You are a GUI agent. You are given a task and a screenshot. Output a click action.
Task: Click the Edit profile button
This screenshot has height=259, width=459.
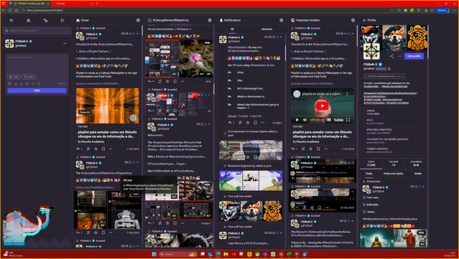(x=414, y=56)
